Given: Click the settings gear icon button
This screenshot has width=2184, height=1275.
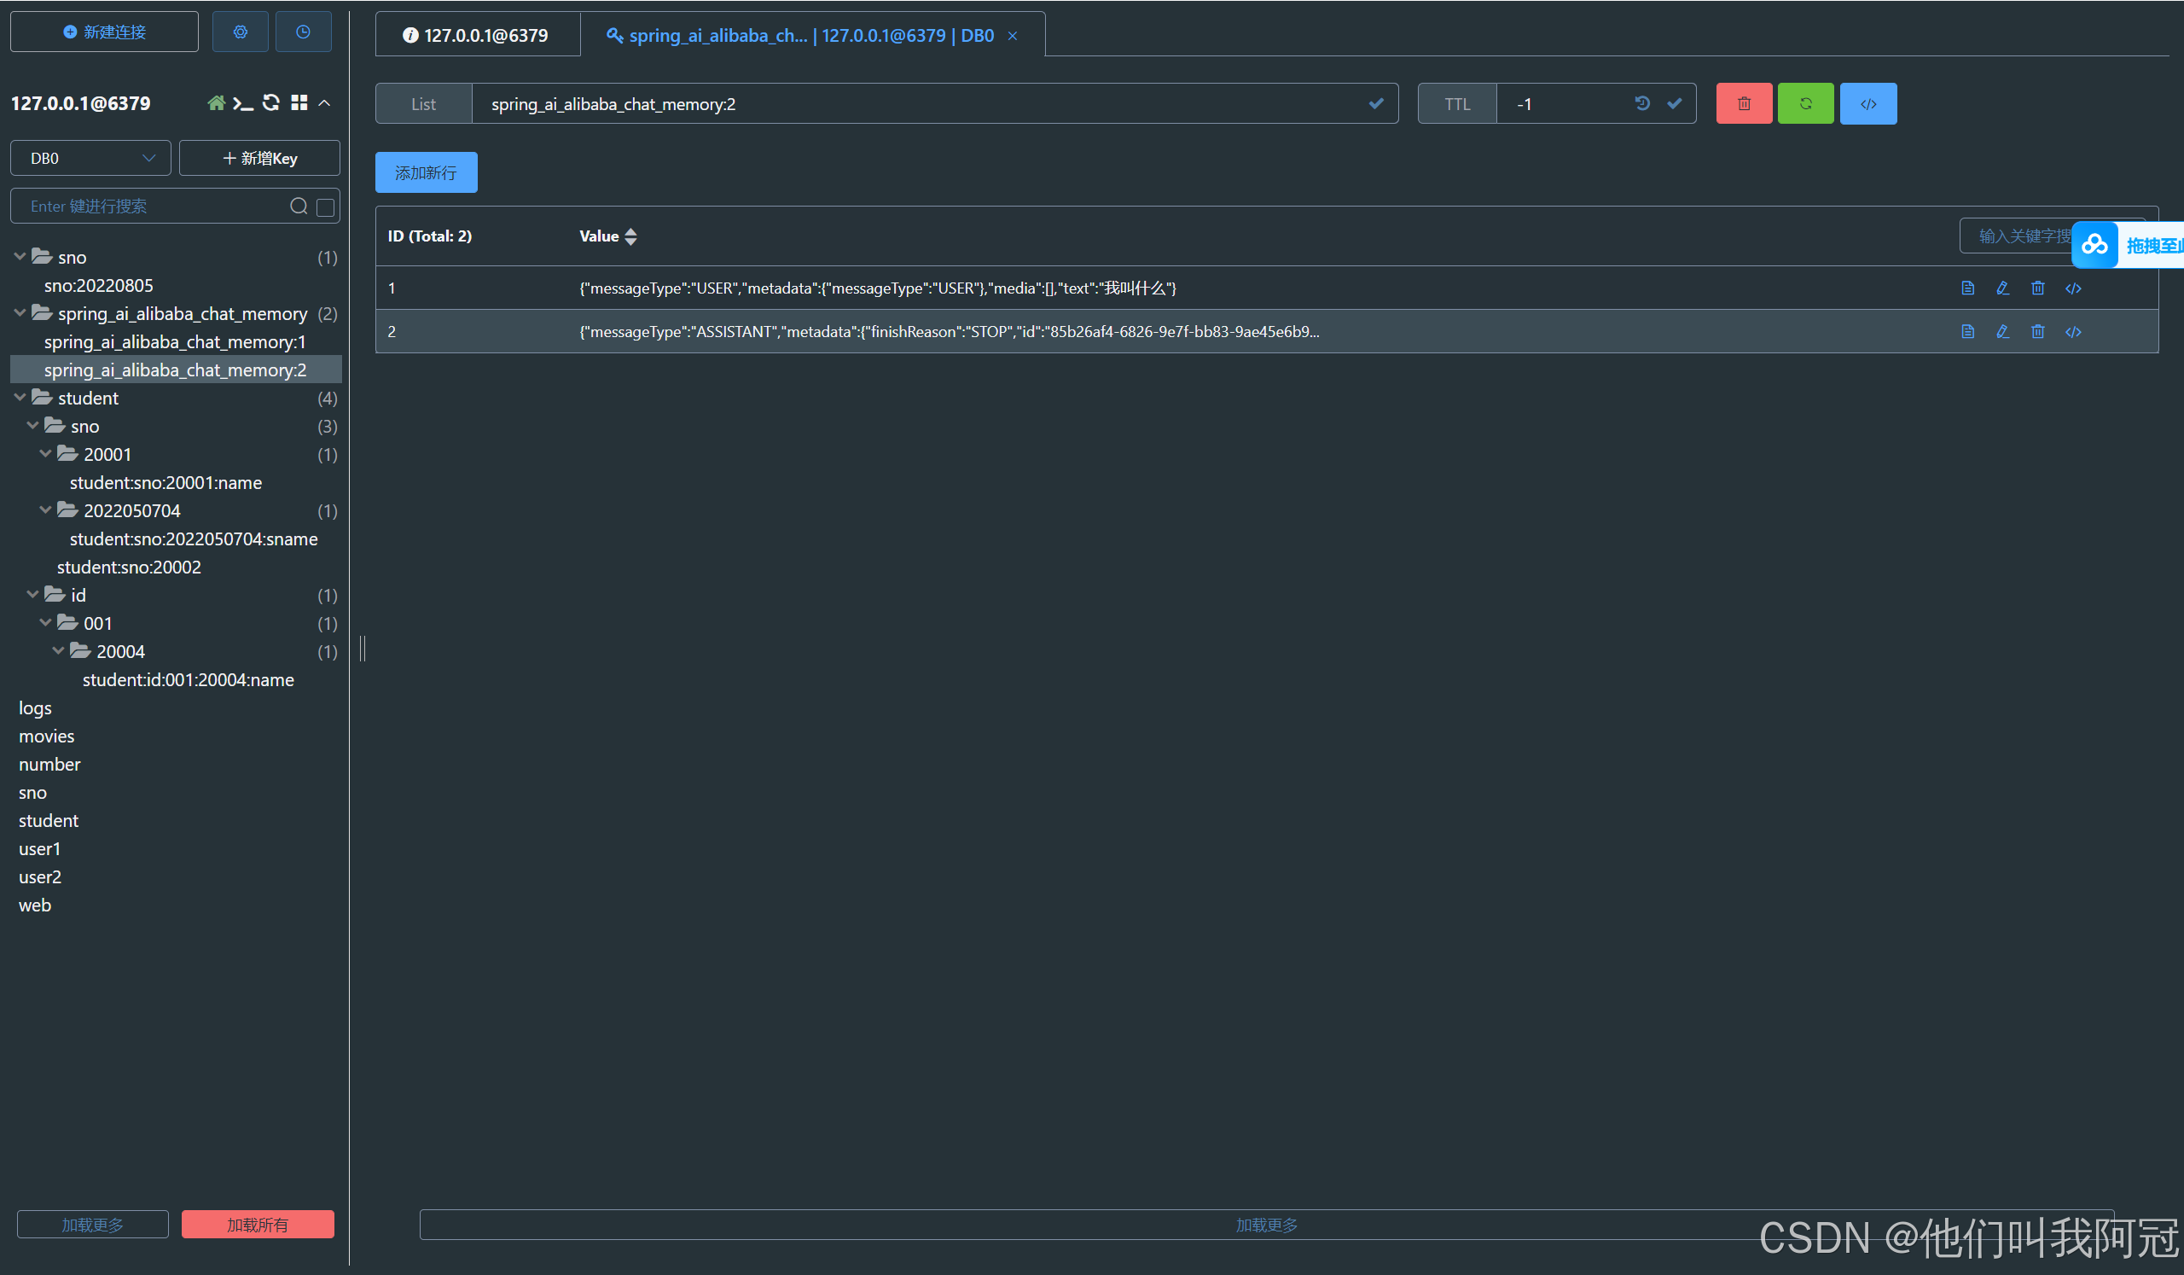Looking at the screenshot, I should tap(240, 32).
